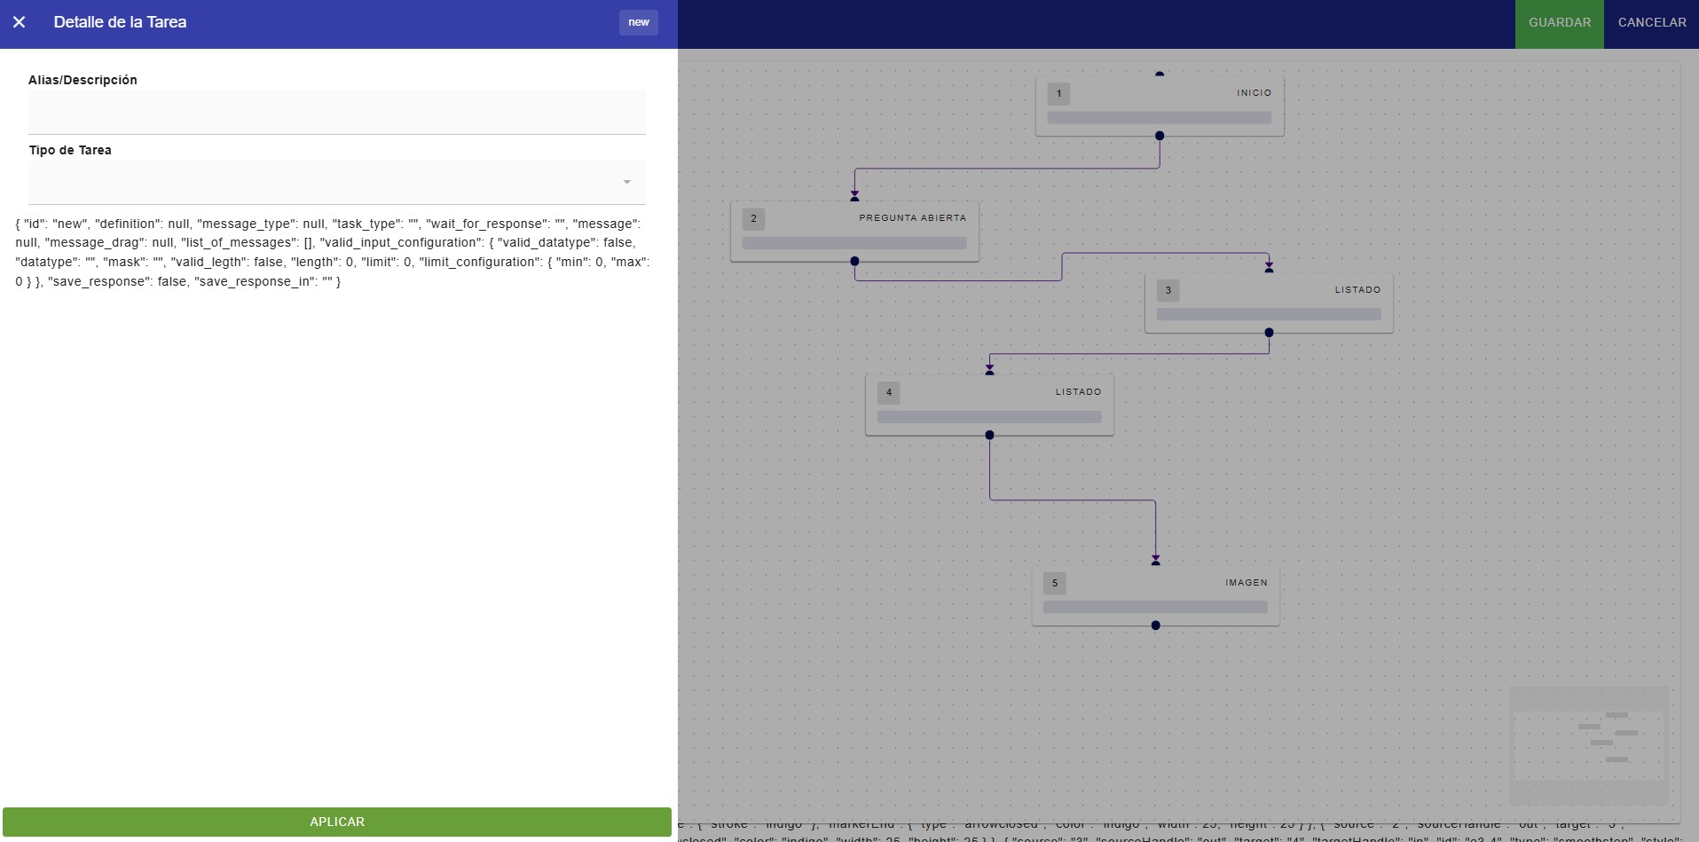Focus the Alias/Descripción input field

tap(337, 113)
